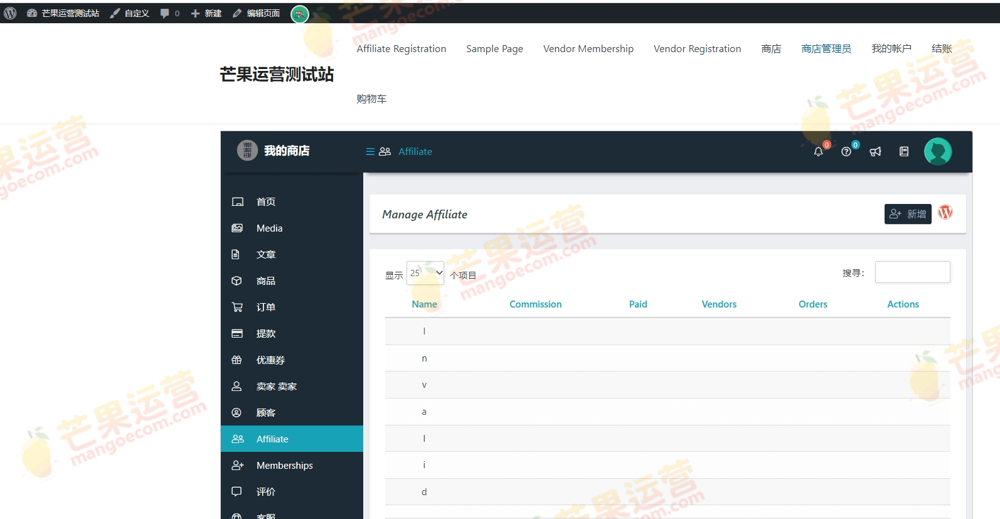Screen dimensions: 1000x519
Task: Click the 新增 add affiliate button
Action: point(908,214)
